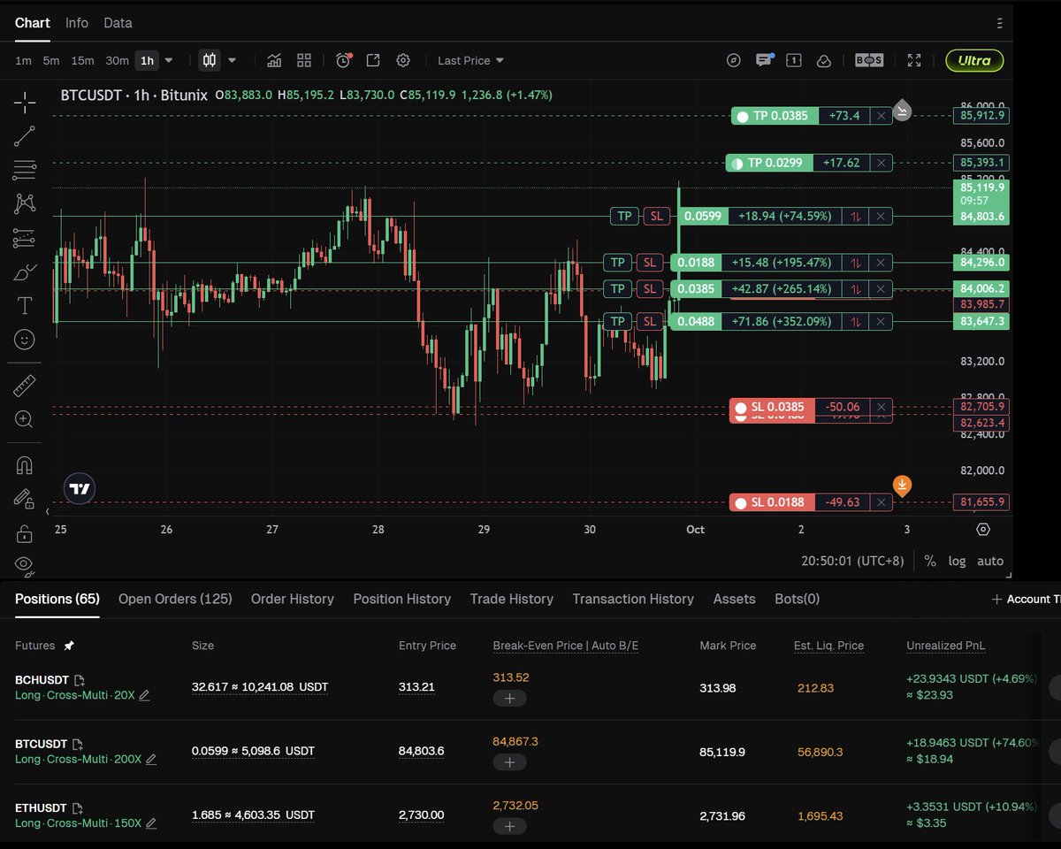The width and height of the screenshot is (1061, 849).
Task: Toggle log scale on price axis
Action: pyautogui.click(x=957, y=561)
